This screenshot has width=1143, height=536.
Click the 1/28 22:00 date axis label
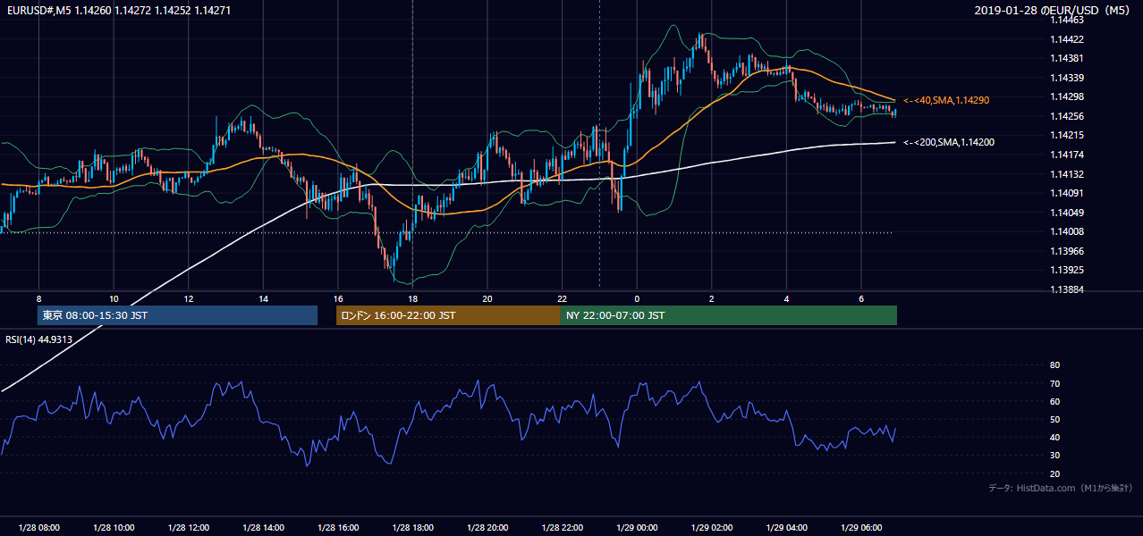pyautogui.click(x=562, y=528)
